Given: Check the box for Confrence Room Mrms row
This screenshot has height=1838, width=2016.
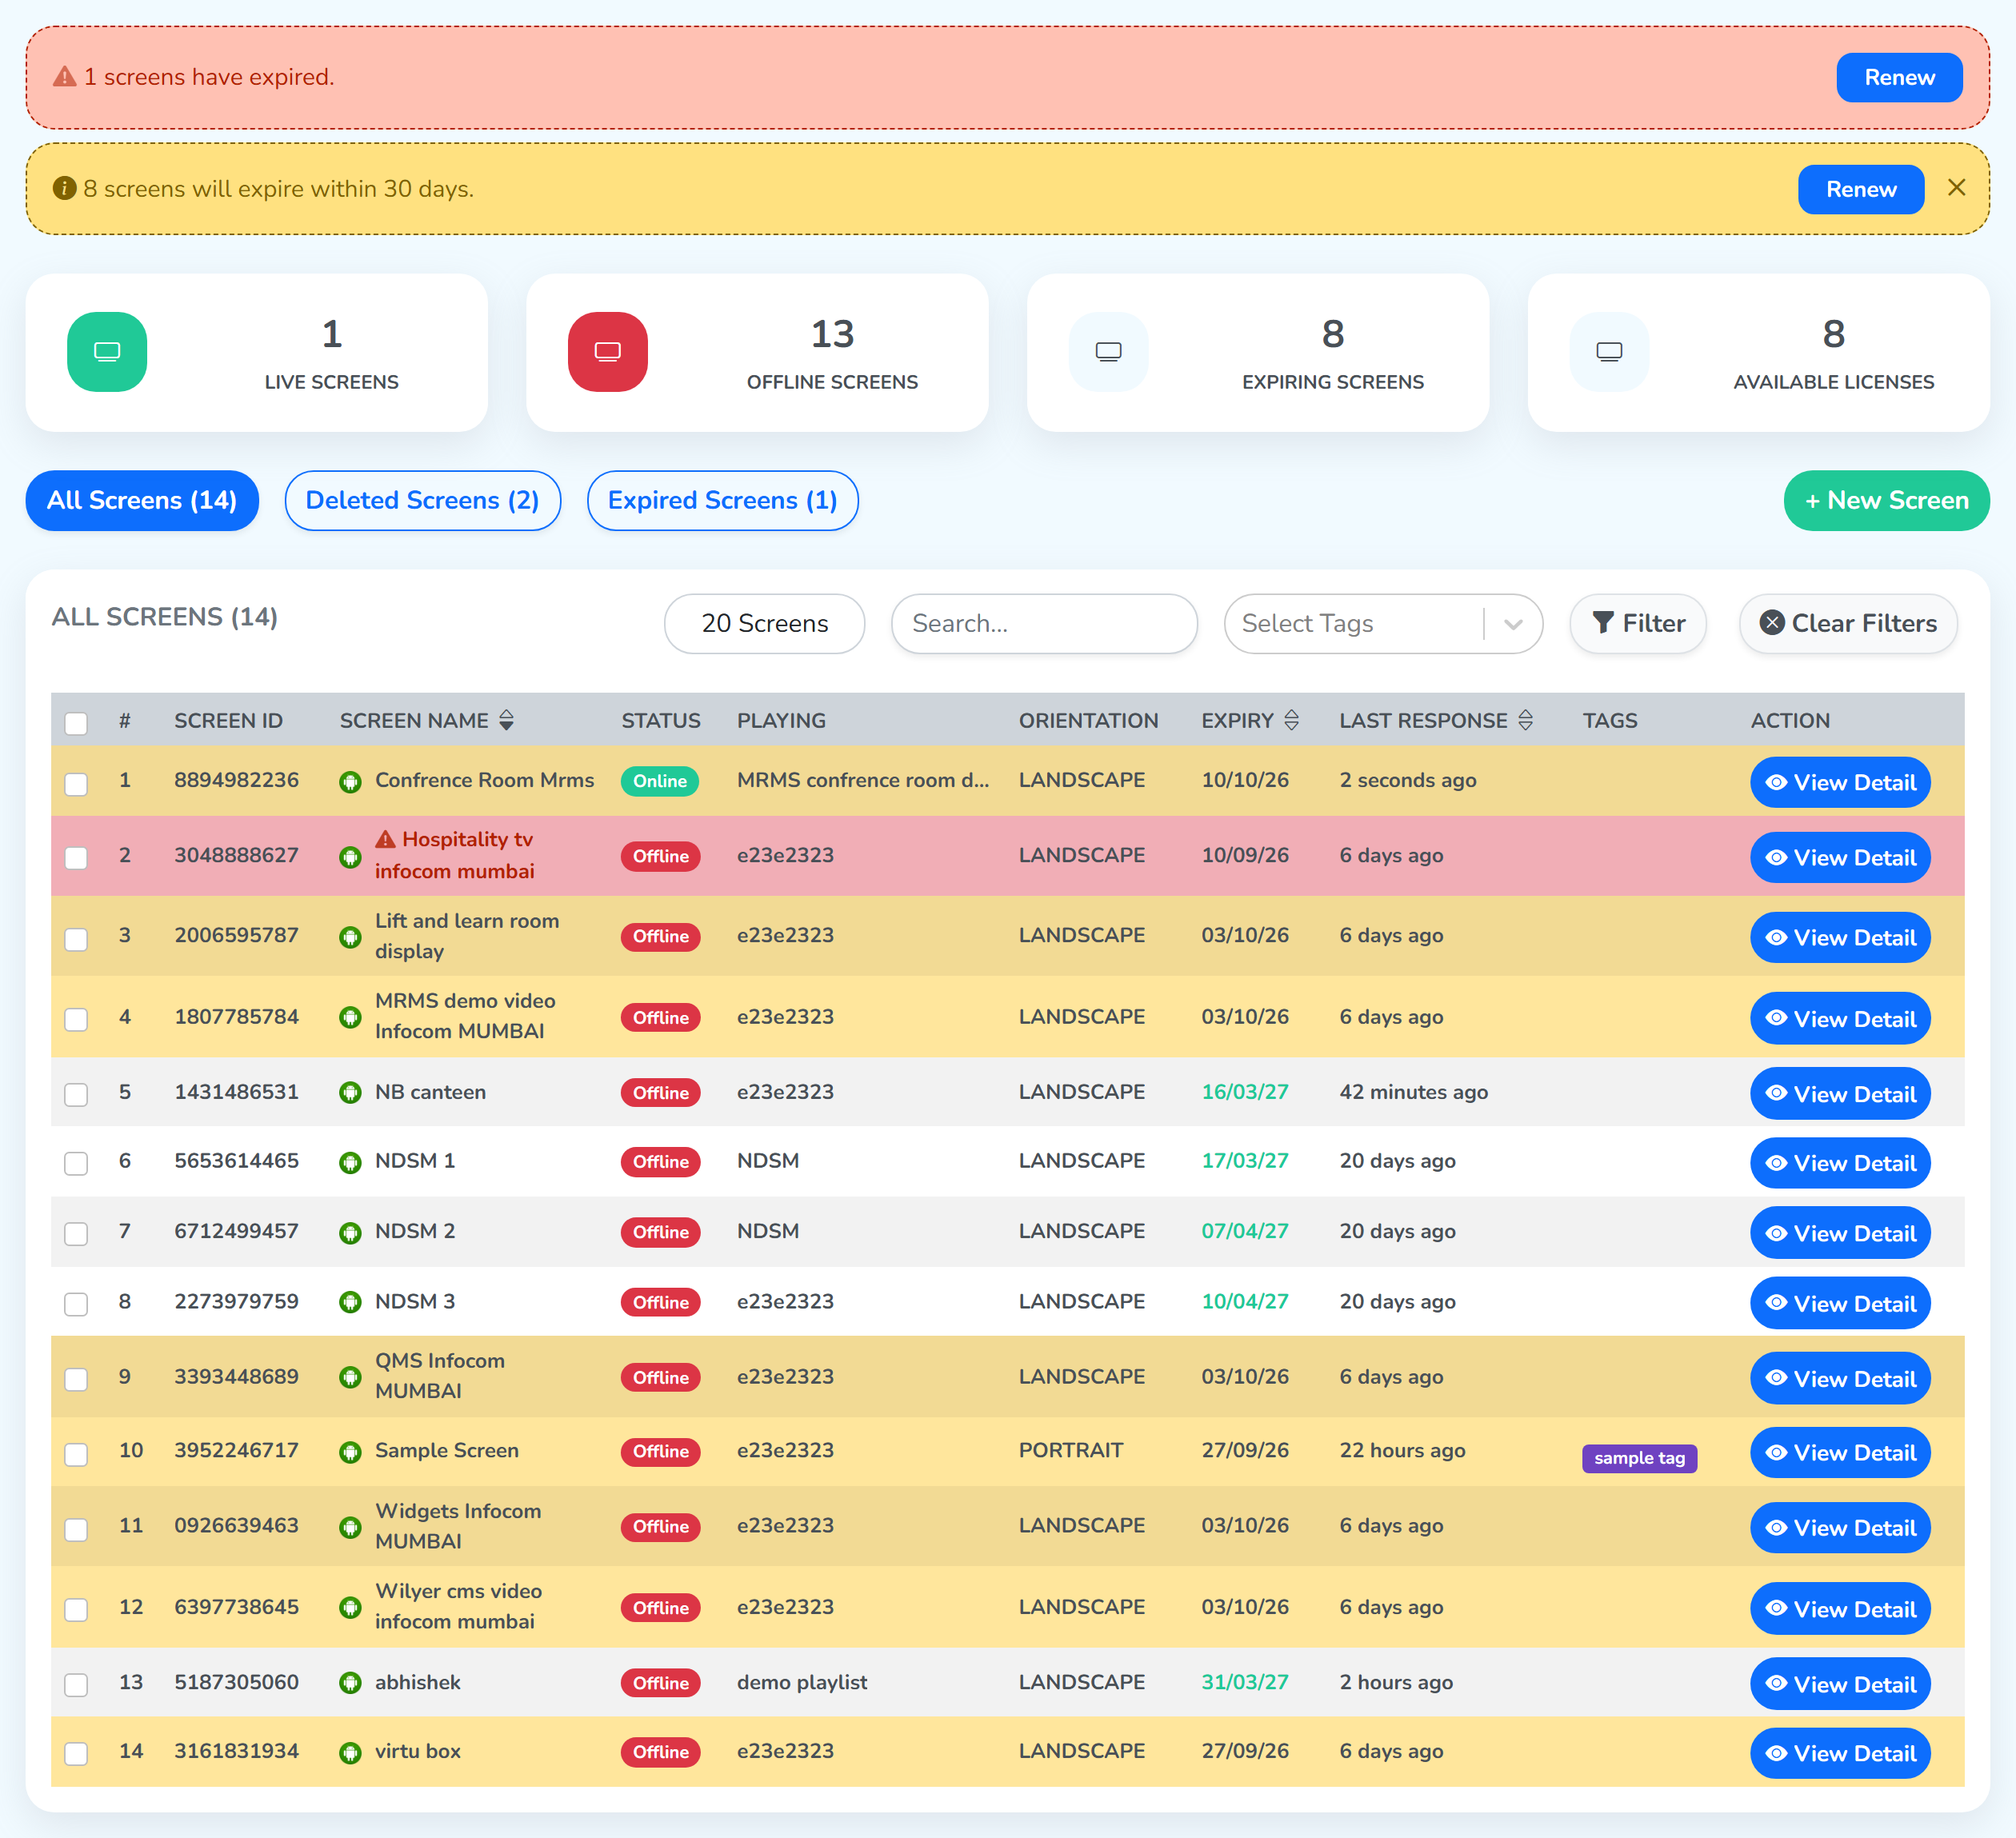Looking at the screenshot, I should pyautogui.click(x=76, y=783).
